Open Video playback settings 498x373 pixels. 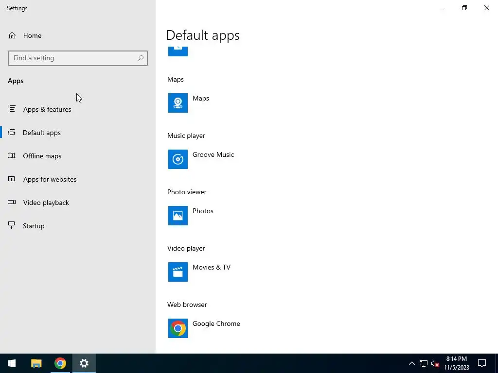tap(46, 203)
